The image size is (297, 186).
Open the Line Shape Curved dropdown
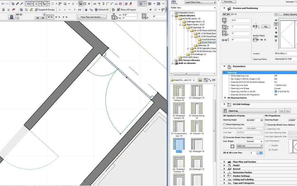coord(254,141)
